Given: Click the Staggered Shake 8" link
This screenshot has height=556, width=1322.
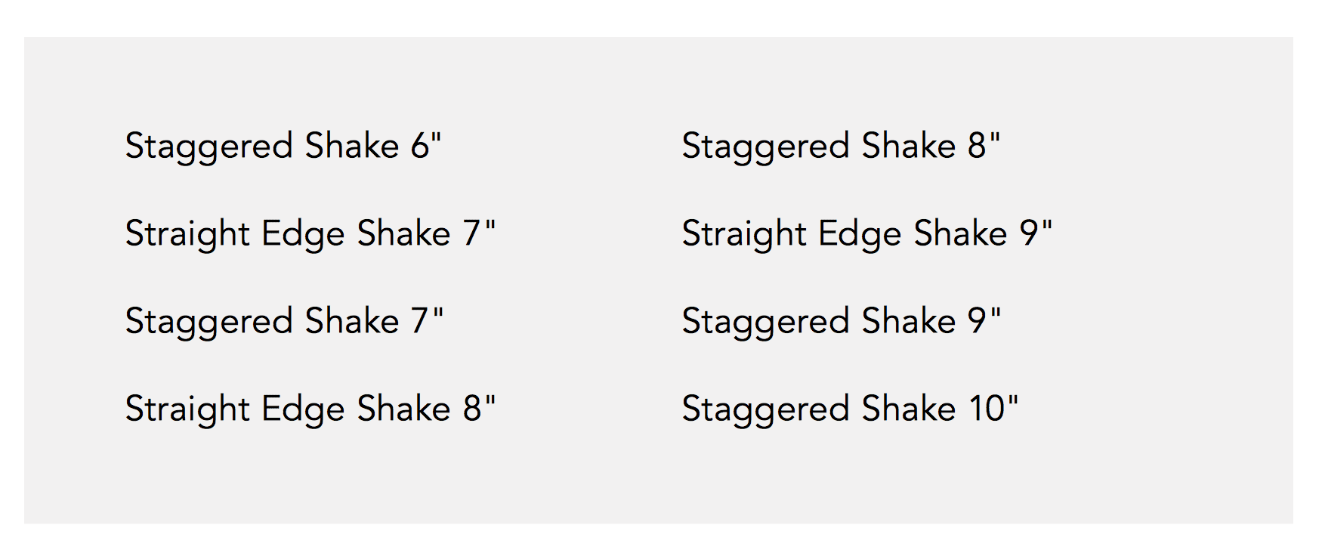Looking at the screenshot, I should [x=840, y=146].
